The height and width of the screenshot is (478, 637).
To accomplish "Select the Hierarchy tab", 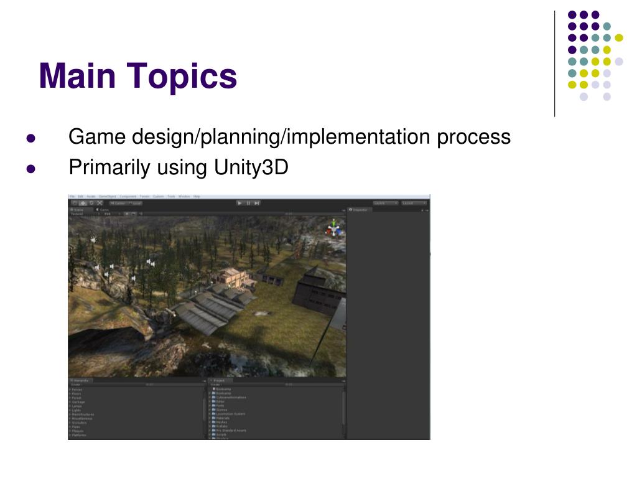I will pos(80,380).
